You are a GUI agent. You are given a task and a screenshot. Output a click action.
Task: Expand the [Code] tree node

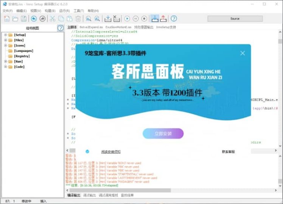coord(6,67)
